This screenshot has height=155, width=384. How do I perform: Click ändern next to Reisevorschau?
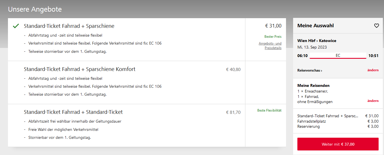(373, 70)
